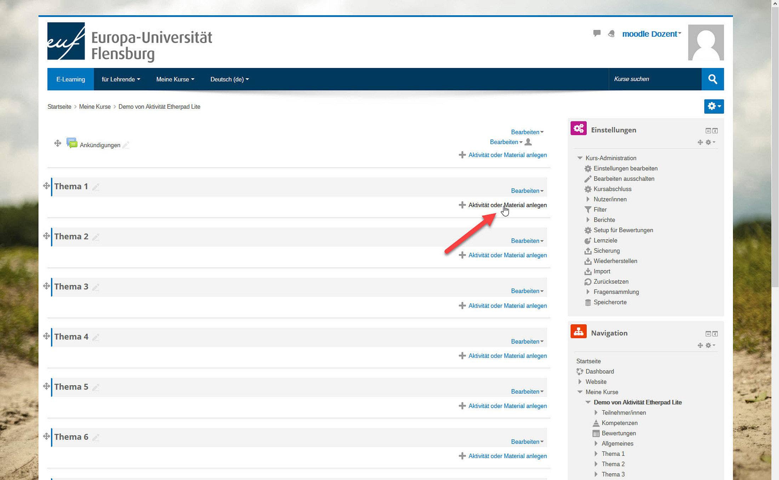Click the edit title pencil next to Ankündigungen
The width and height of the screenshot is (779, 480).
click(126, 145)
